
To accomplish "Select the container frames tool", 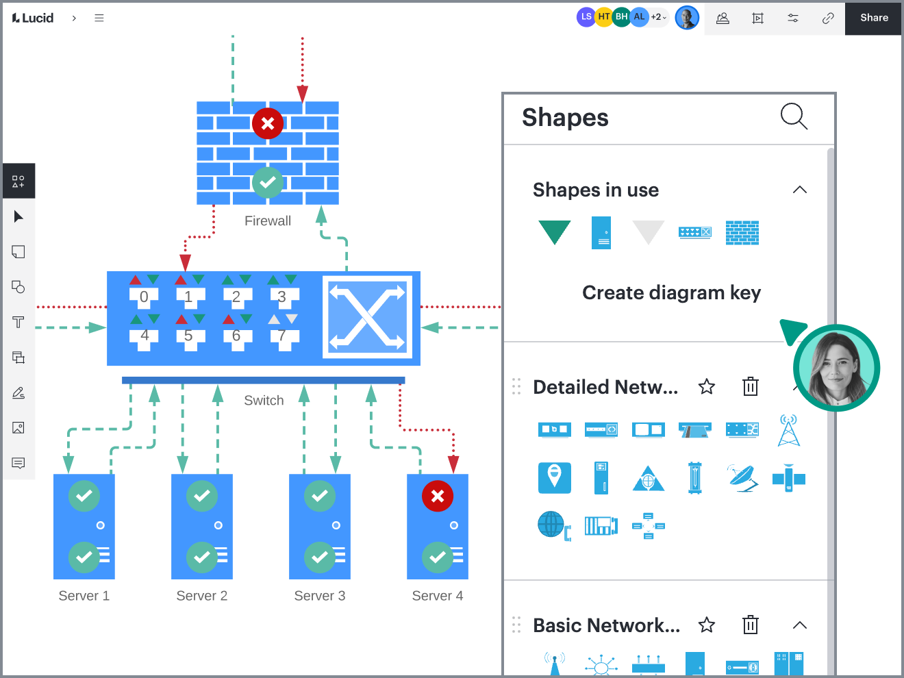I will tap(18, 357).
